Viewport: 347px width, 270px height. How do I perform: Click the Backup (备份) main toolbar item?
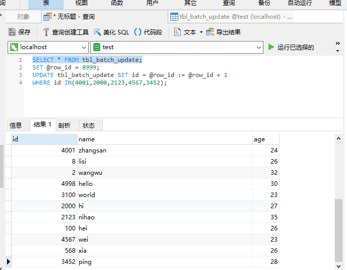(264, 3)
